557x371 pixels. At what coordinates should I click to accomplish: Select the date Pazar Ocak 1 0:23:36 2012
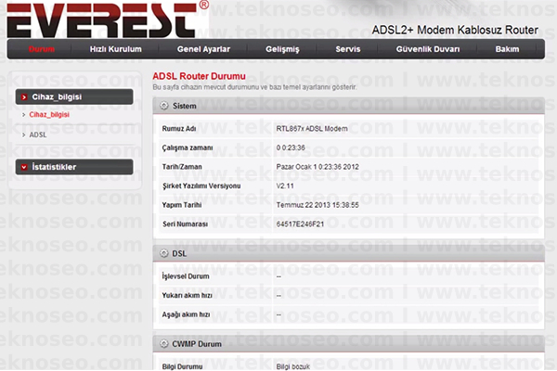coord(317,167)
